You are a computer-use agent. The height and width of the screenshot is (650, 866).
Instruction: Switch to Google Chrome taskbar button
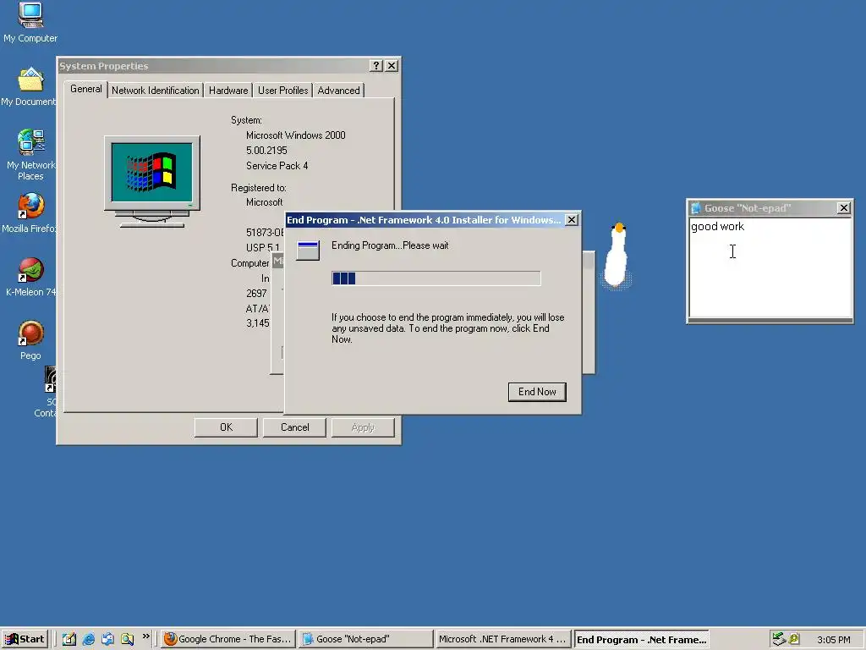(x=227, y=639)
